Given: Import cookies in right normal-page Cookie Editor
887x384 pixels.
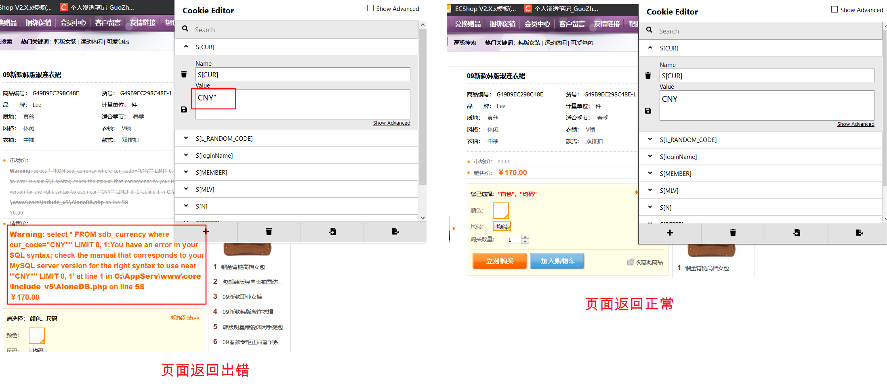Looking at the screenshot, I should (x=797, y=233).
